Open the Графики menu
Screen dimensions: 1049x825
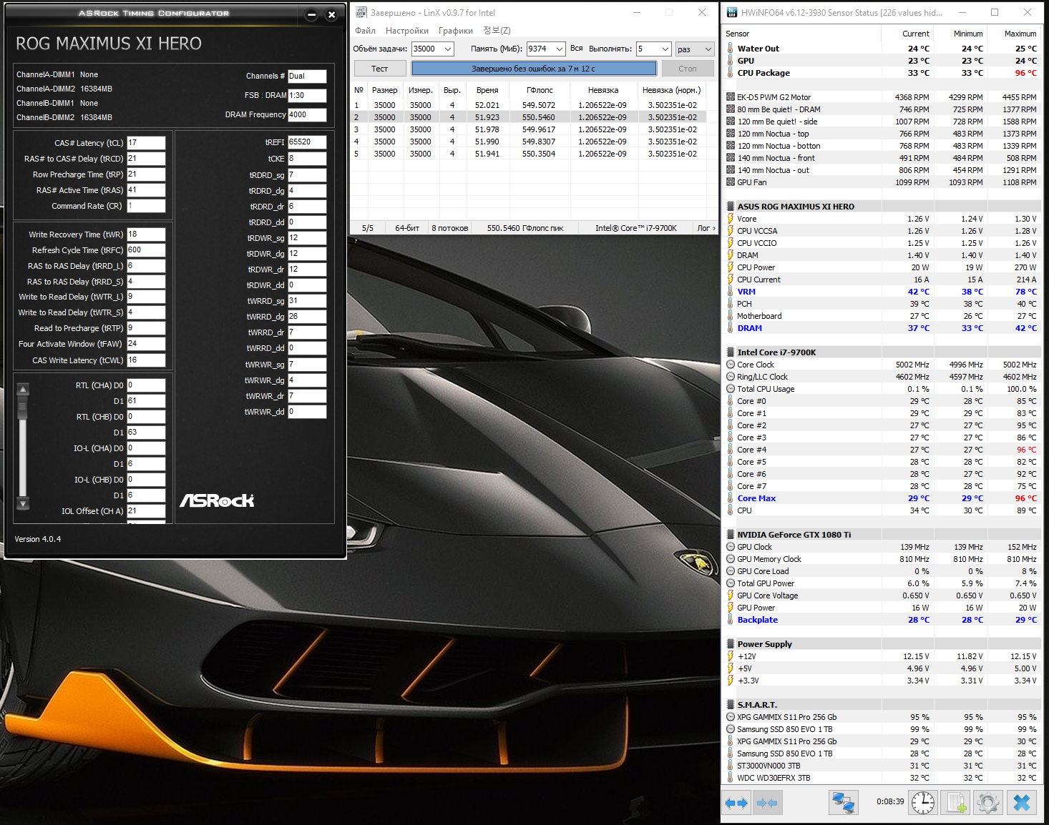click(456, 31)
